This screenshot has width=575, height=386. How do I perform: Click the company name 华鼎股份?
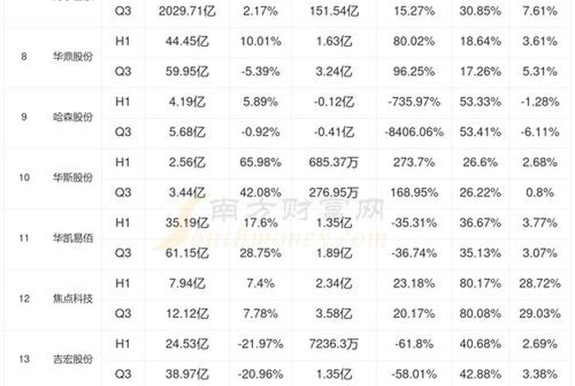(76, 57)
